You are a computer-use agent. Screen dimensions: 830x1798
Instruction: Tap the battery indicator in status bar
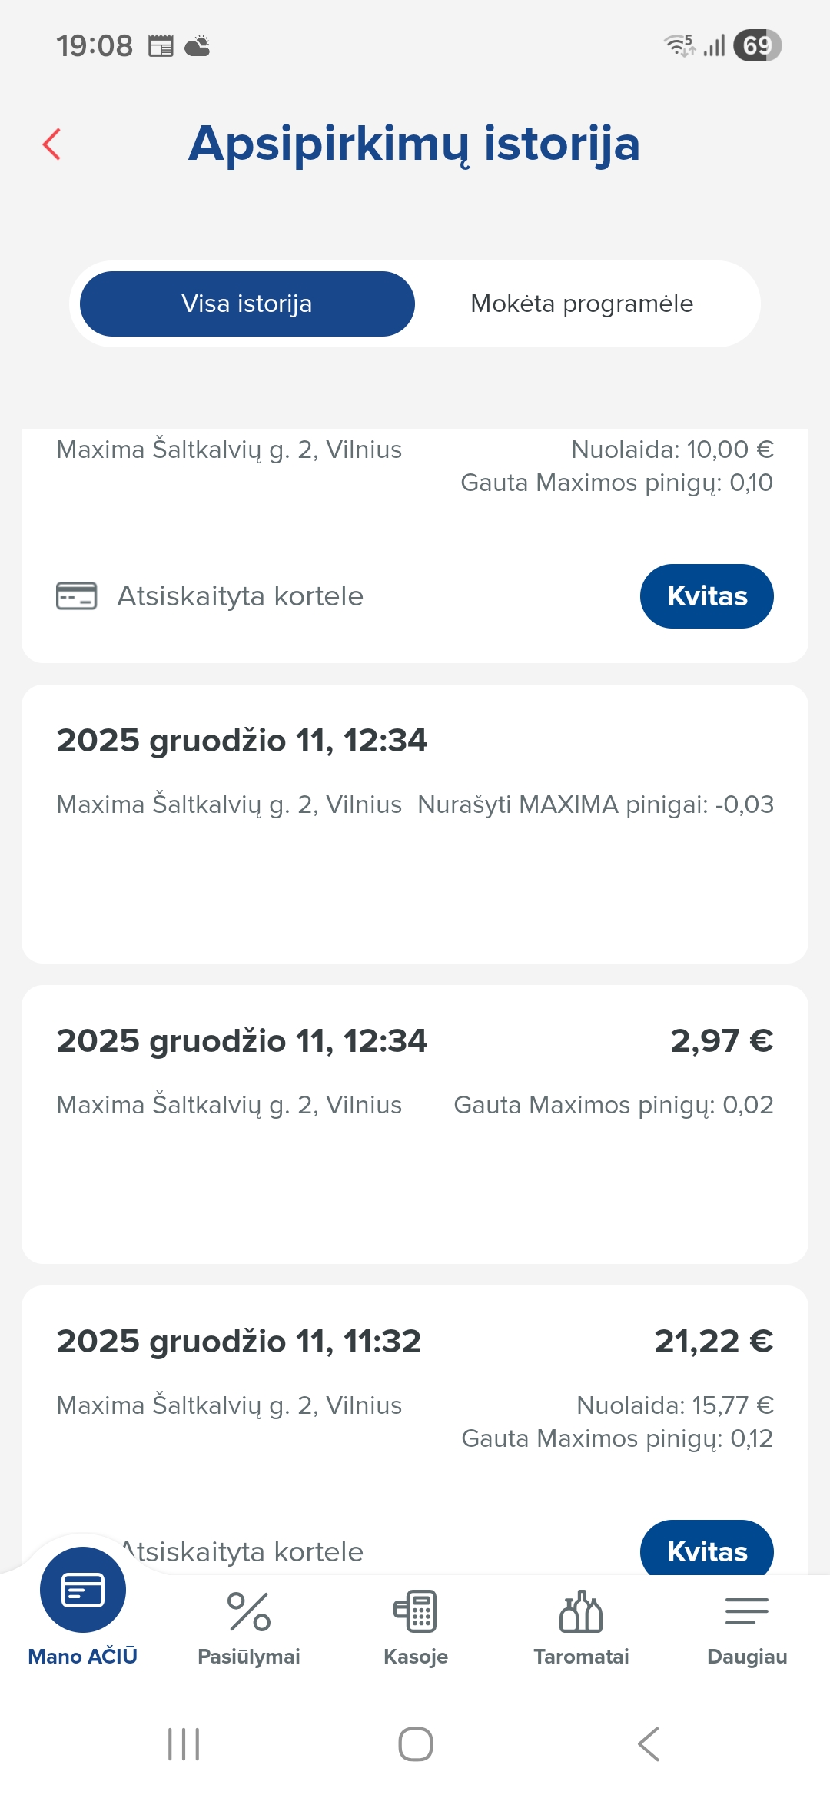[x=757, y=45]
